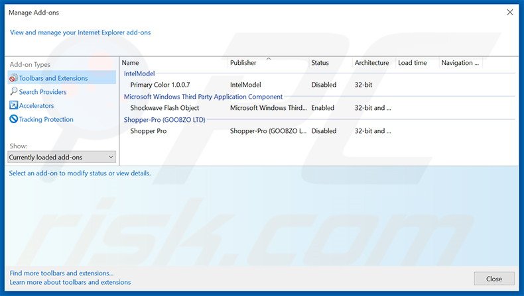Sort list by Publisher column header
The image size is (524, 296).
pyautogui.click(x=243, y=63)
